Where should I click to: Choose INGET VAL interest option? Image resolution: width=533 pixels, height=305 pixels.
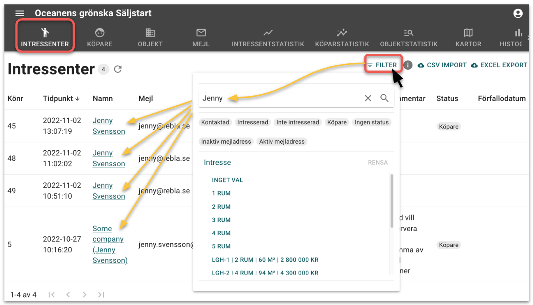[x=227, y=180]
